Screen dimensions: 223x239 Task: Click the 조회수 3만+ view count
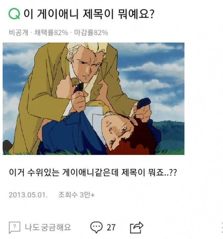point(76,195)
